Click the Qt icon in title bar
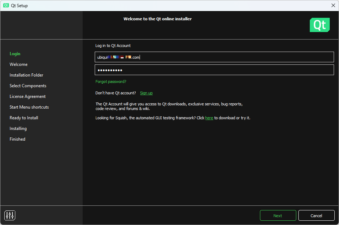Image resolution: width=339 pixels, height=225 pixels. coord(6,5)
